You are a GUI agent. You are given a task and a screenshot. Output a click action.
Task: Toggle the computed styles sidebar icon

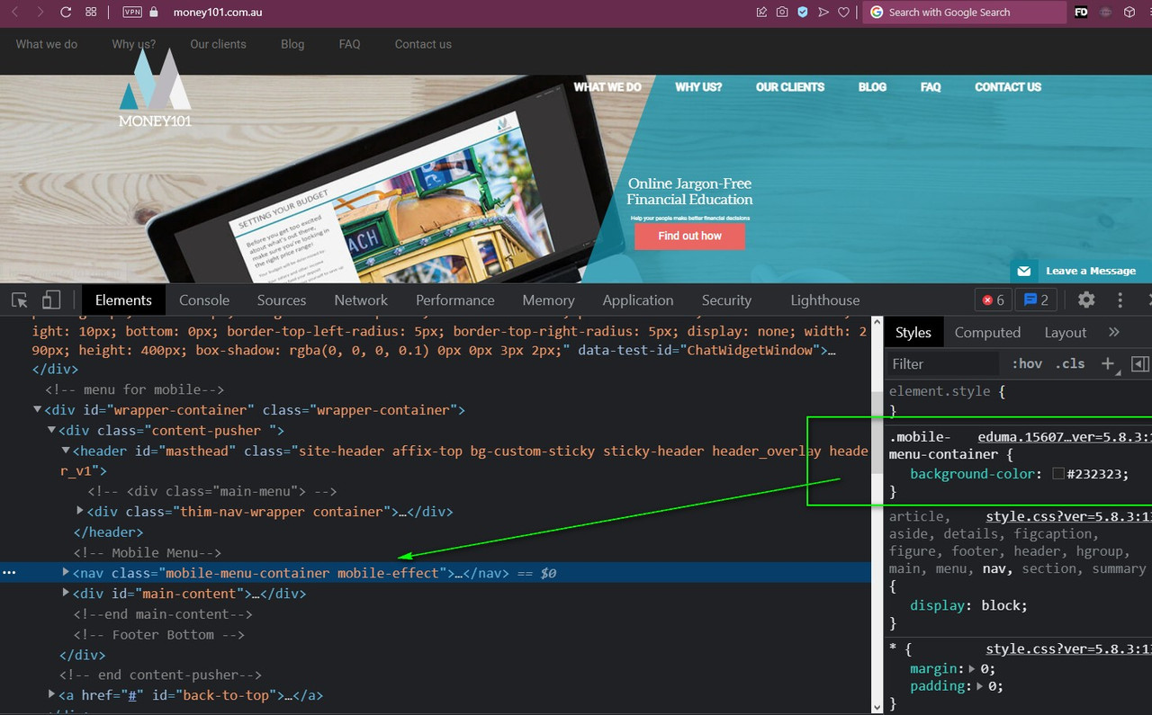pos(1139,363)
